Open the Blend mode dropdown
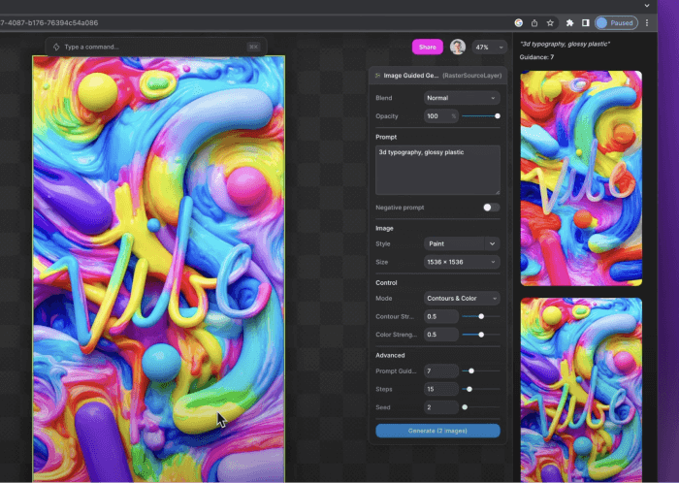The width and height of the screenshot is (679, 483). click(x=462, y=98)
